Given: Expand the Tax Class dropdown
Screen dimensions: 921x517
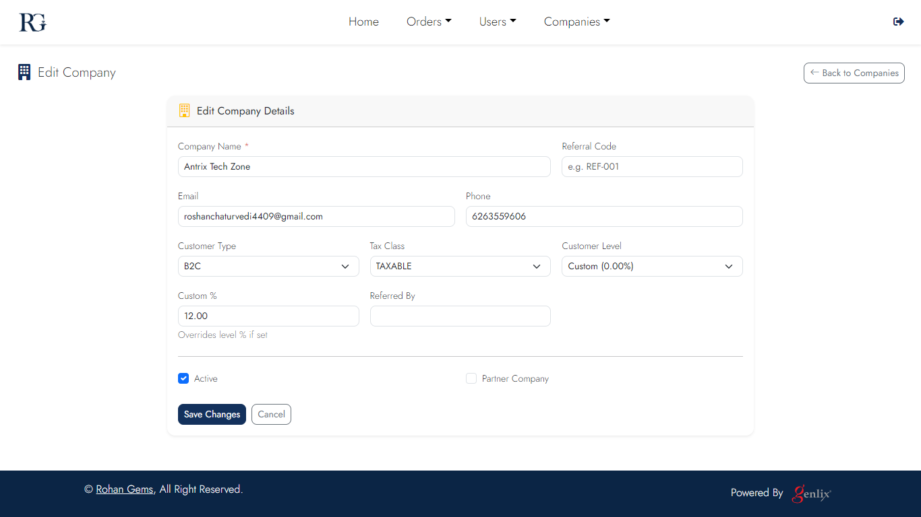Looking at the screenshot, I should coord(460,266).
